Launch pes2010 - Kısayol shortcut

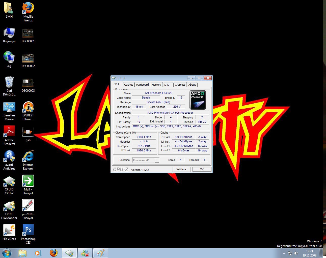pos(28,210)
